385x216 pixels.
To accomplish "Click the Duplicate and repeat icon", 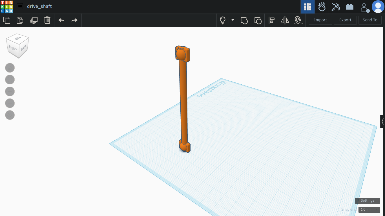I will 34,20.
